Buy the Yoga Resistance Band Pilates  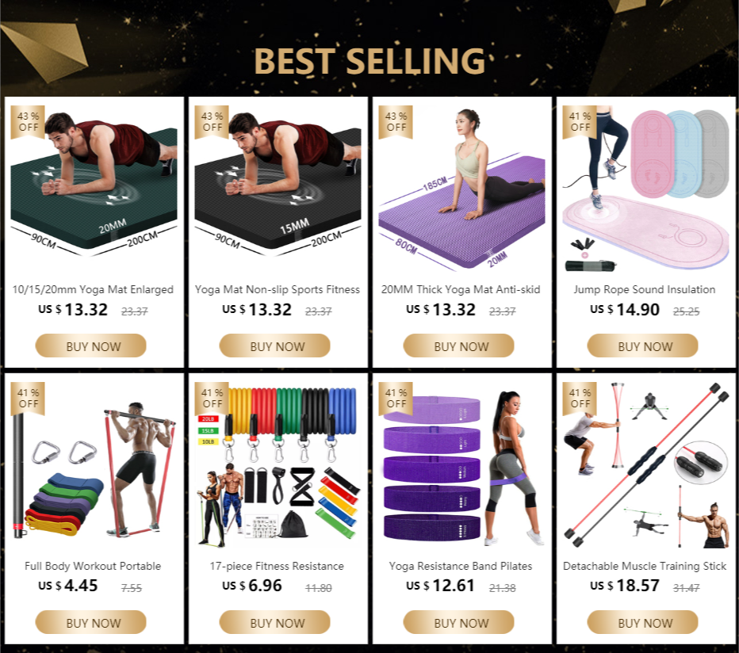click(x=458, y=622)
